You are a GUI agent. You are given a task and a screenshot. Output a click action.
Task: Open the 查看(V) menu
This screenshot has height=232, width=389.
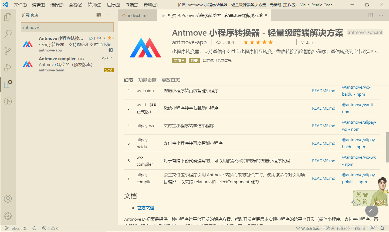pos(76,5)
